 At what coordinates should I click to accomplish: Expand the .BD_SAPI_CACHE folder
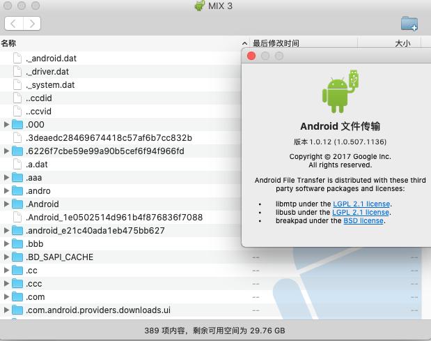point(6,257)
